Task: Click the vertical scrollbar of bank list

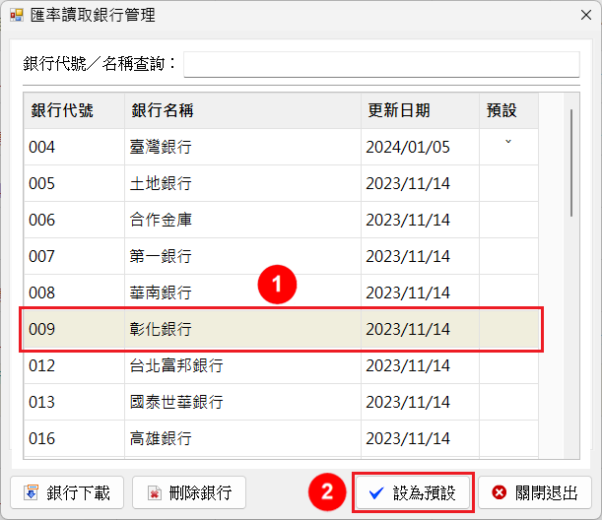Action: [571, 163]
